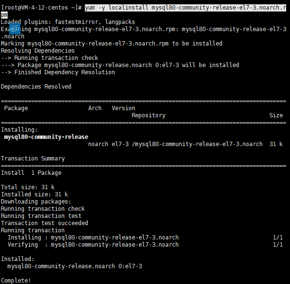Click the "/mysql80-community-release-el7-3.noarch" repository value
The width and height of the screenshot is (290, 284).
click(x=197, y=144)
